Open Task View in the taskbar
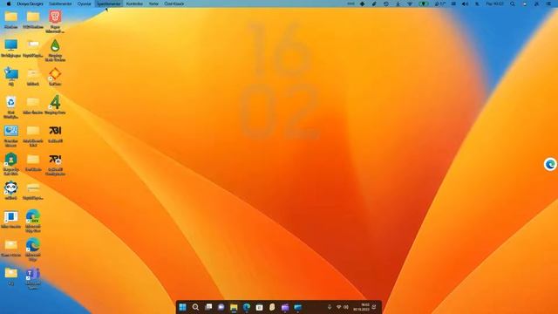 coord(208,307)
